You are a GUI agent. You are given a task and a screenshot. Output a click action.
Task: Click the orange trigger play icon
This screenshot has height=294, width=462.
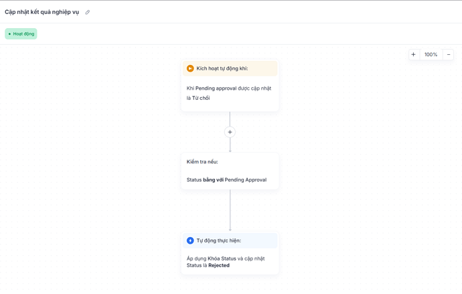click(190, 68)
